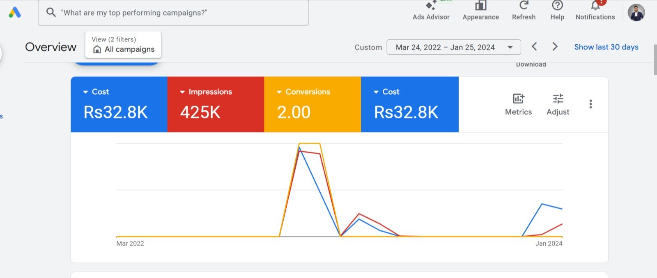This screenshot has width=657, height=278.
Task: Open the Notifications bell
Action: click(595, 10)
